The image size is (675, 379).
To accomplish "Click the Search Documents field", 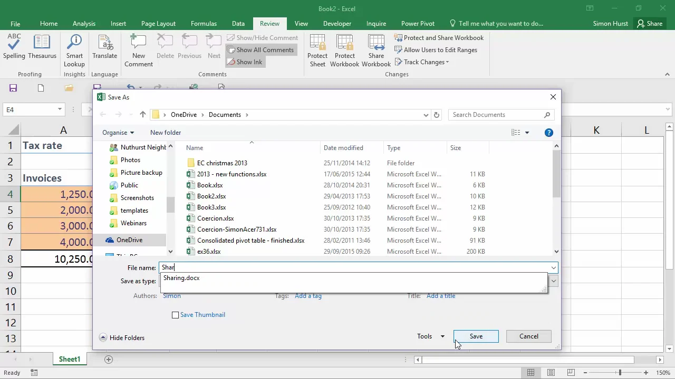I will (x=501, y=115).
